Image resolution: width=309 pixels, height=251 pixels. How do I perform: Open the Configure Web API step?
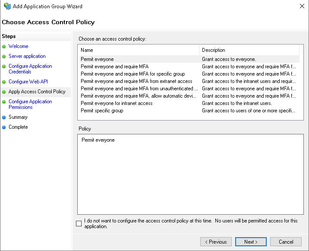click(28, 82)
